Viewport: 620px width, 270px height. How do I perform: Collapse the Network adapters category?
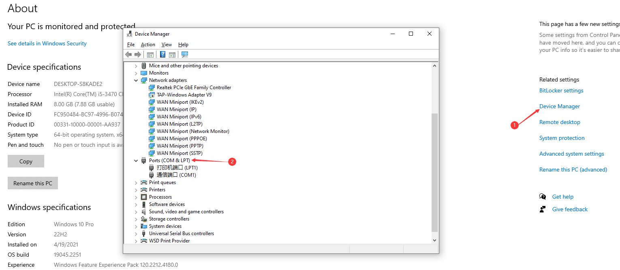click(x=136, y=80)
